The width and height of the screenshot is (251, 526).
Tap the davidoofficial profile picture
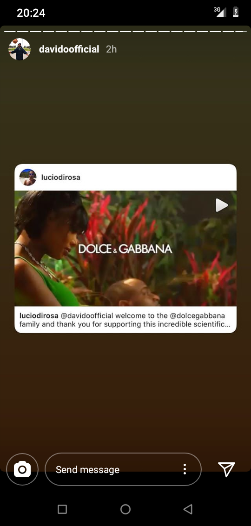point(20,49)
